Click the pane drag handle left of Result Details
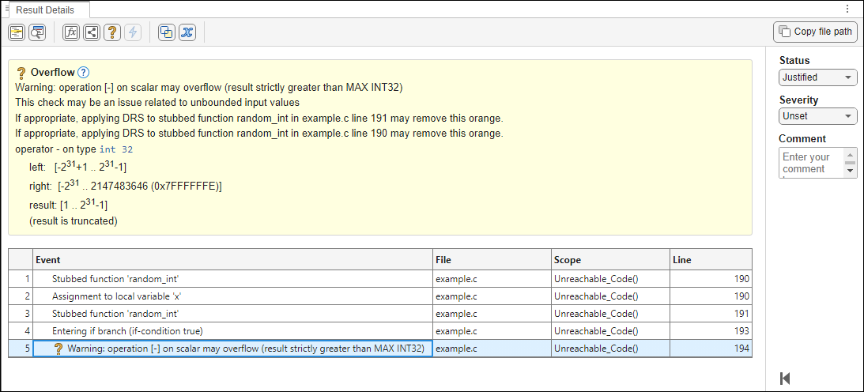Image resolution: width=864 pixels, height=392 pixels. [6, 9]
